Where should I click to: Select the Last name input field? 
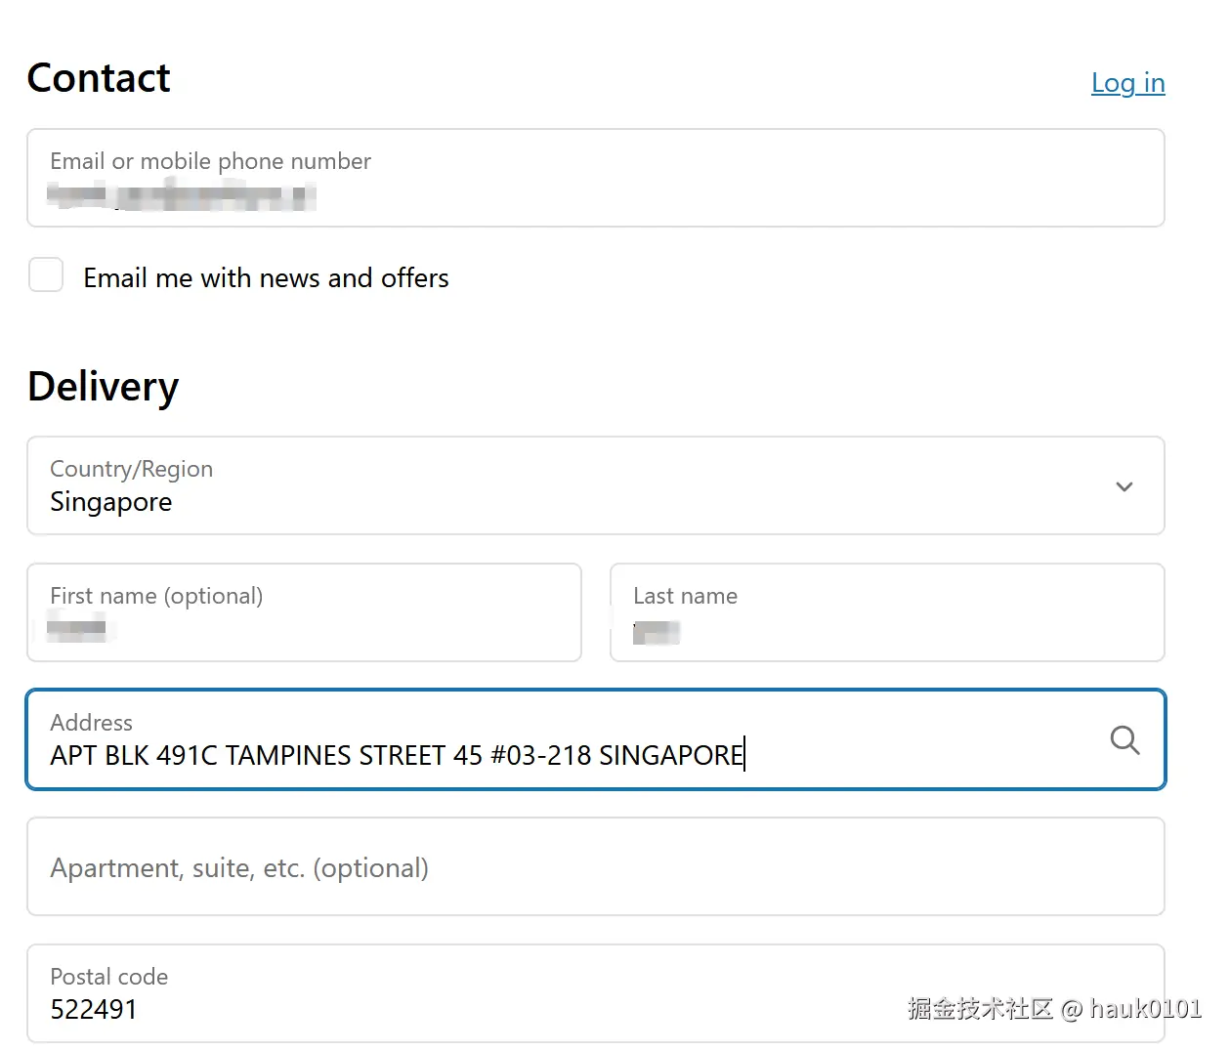[x=886, y=613]
